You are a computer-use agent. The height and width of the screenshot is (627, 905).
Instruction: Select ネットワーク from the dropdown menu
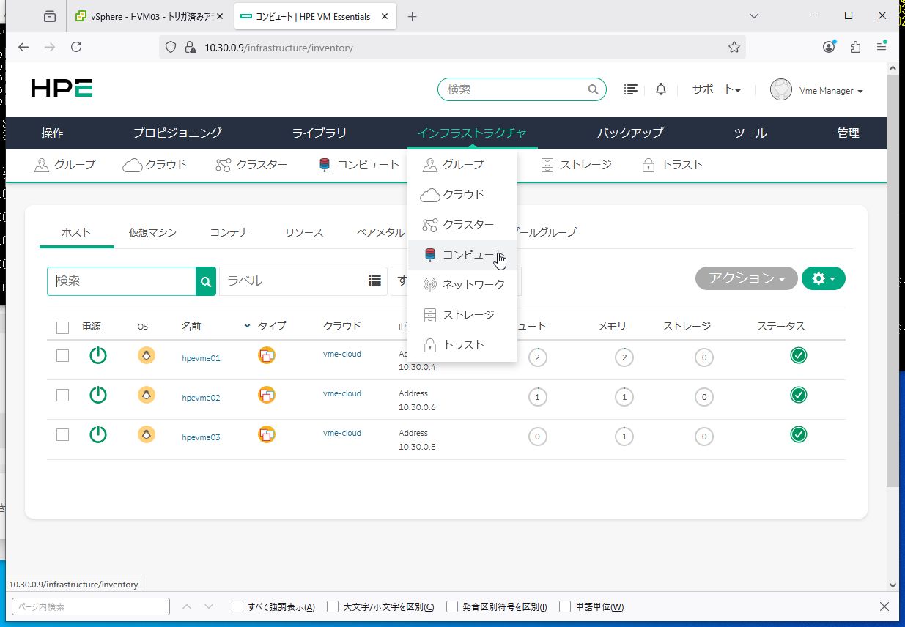[473, 285]
